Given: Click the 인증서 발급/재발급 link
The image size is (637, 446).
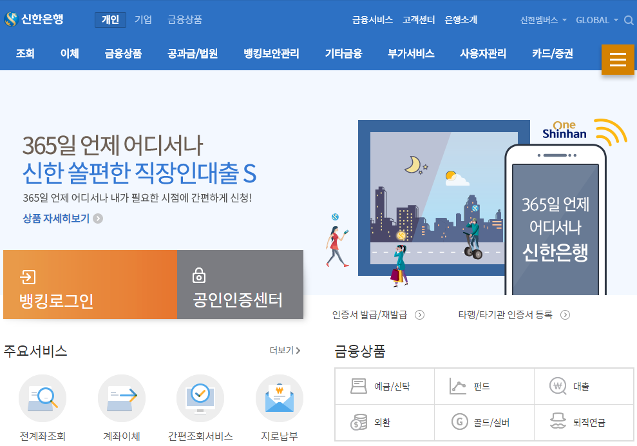Looking at the screenshot, I should (x=369, y=315).
